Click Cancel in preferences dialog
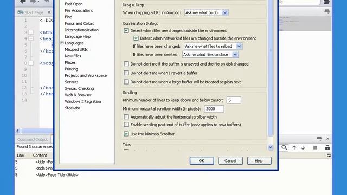Image resolution: width=347 pixels, height=195 pixels. tap(230, 161)
